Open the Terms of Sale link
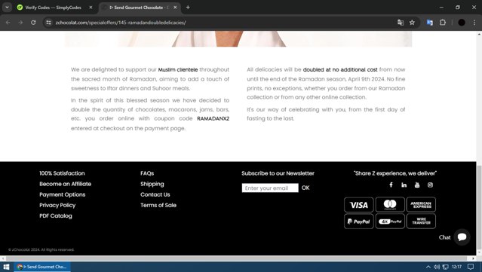 158,205
